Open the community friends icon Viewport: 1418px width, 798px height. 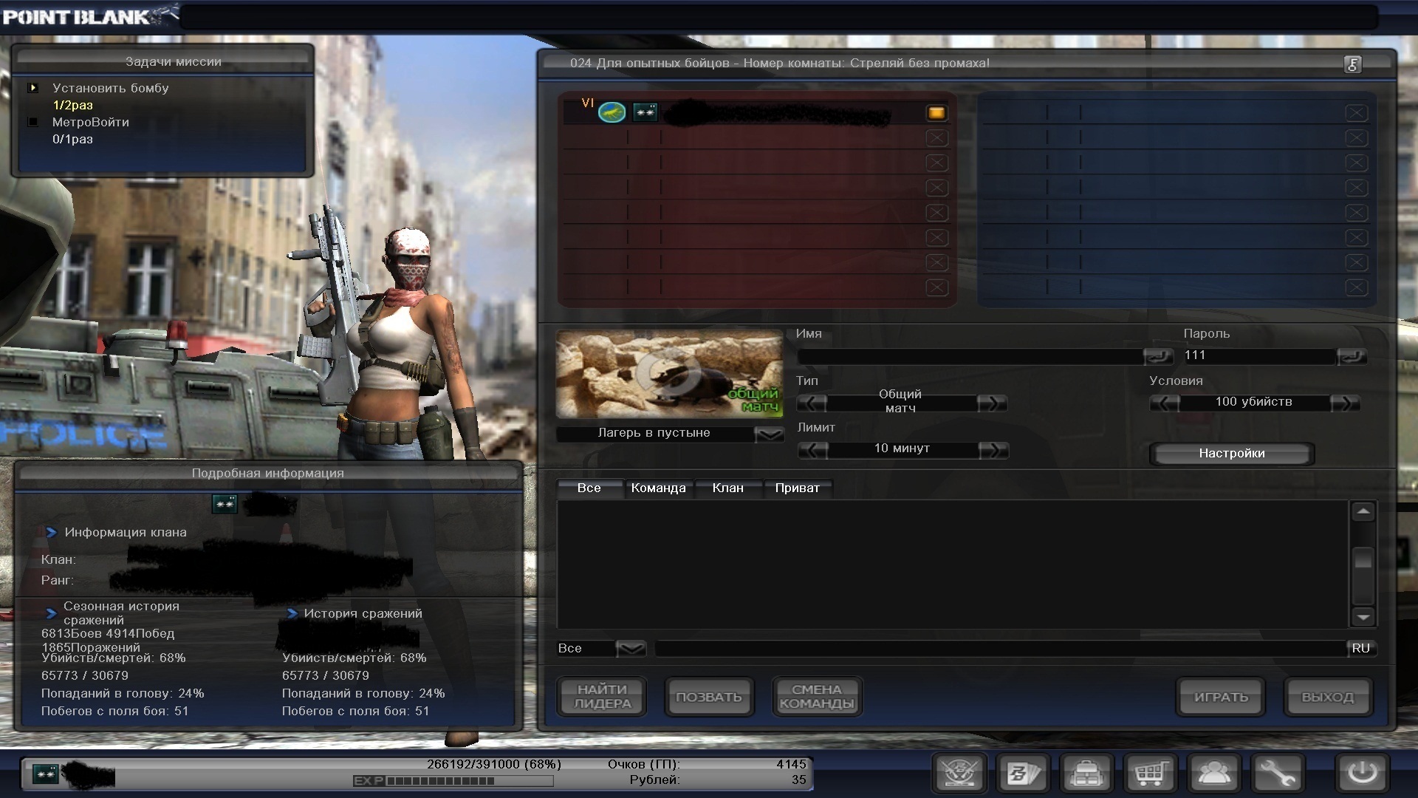pos(1214,774)
